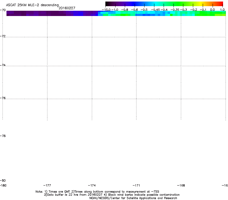Click the latitude label -78
The height and width of the screenshot is (200, 228).
pos(3,136)
